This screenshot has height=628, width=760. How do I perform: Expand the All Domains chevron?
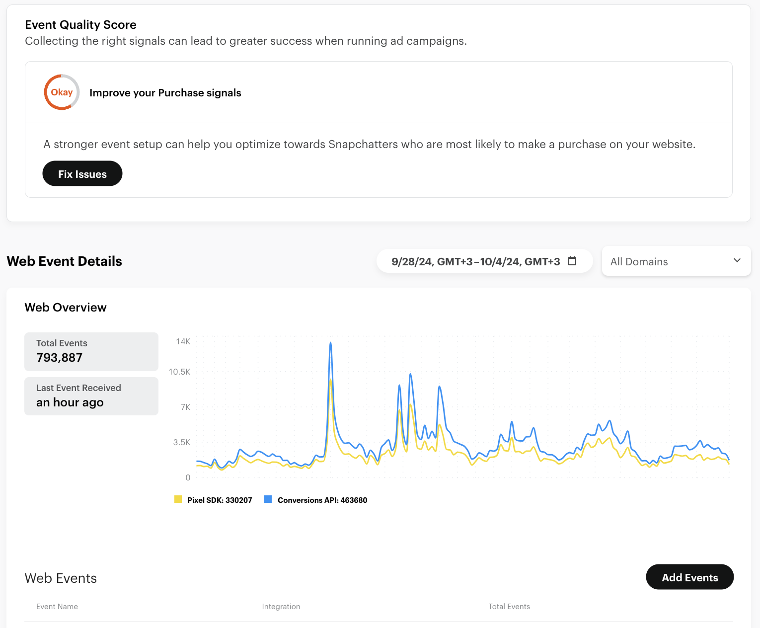coord(737,260)
